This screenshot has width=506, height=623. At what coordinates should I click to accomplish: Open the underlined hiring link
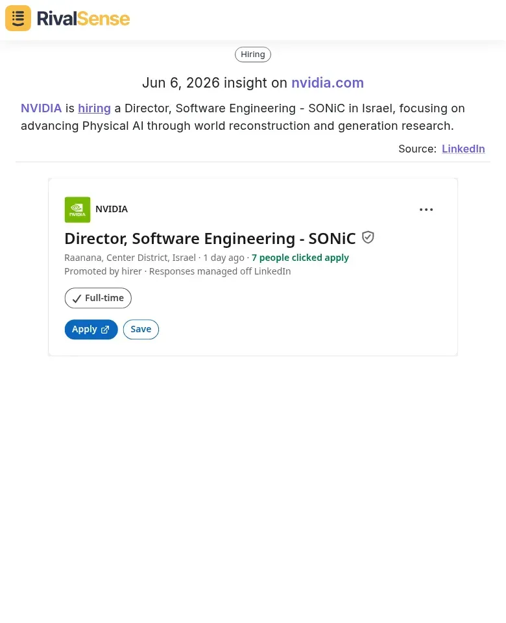tap(94, 108)
